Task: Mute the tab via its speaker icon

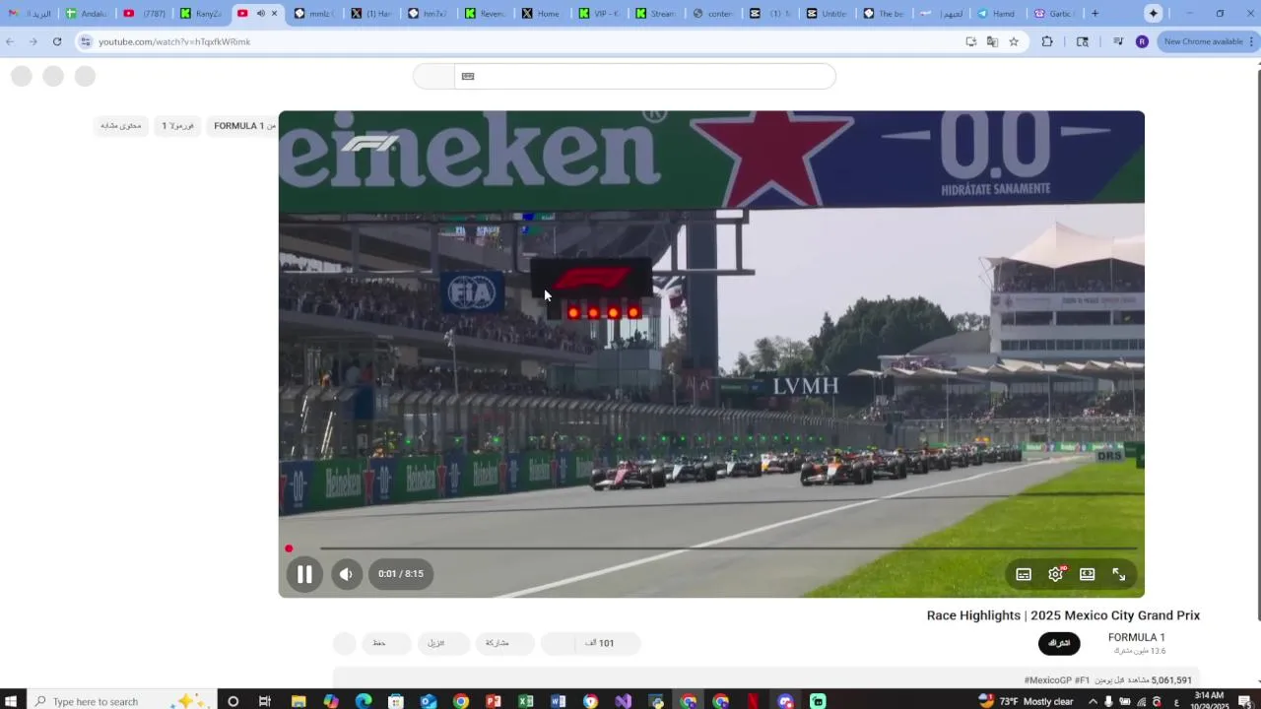Action: (260, 14)
